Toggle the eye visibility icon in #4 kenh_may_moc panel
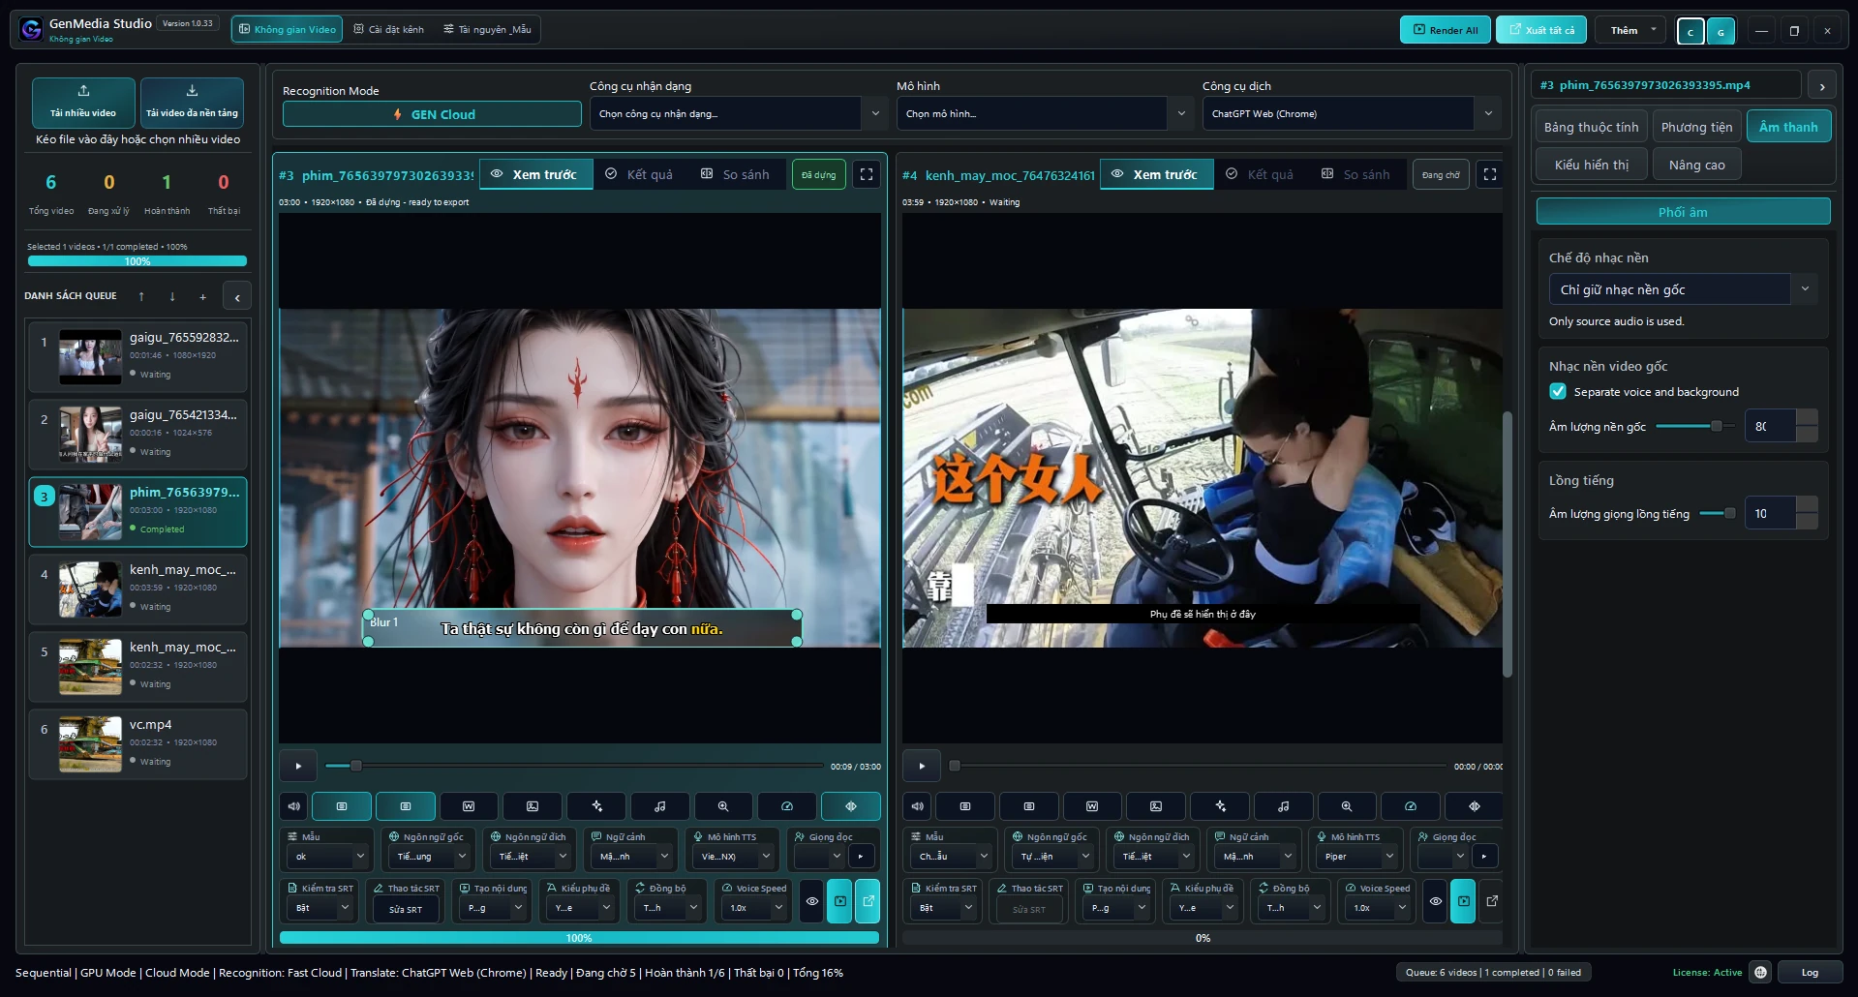 click(x=1436, y=901)
